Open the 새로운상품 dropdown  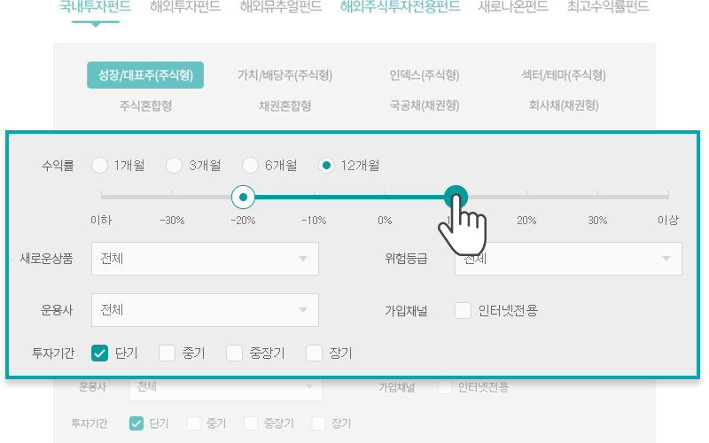[x=205, y=259]
